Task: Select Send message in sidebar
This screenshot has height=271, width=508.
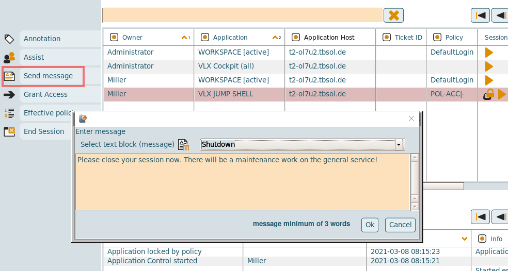Action: (48, 76)
